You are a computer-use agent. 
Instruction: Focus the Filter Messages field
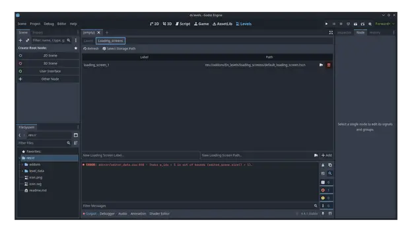[200, 206]
